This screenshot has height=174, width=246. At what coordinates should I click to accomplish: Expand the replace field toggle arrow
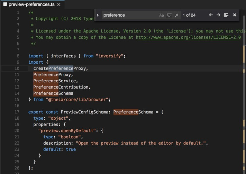click(98, 15)
